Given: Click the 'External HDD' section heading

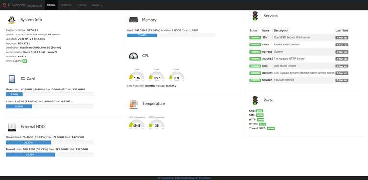Looking at the screenshot, I should pyautogui.click(x=33, y=127).
